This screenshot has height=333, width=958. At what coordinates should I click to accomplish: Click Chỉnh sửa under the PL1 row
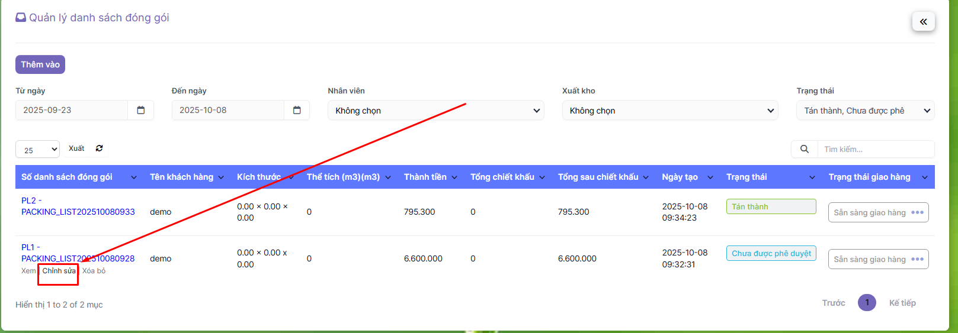[x=59, y=271]
